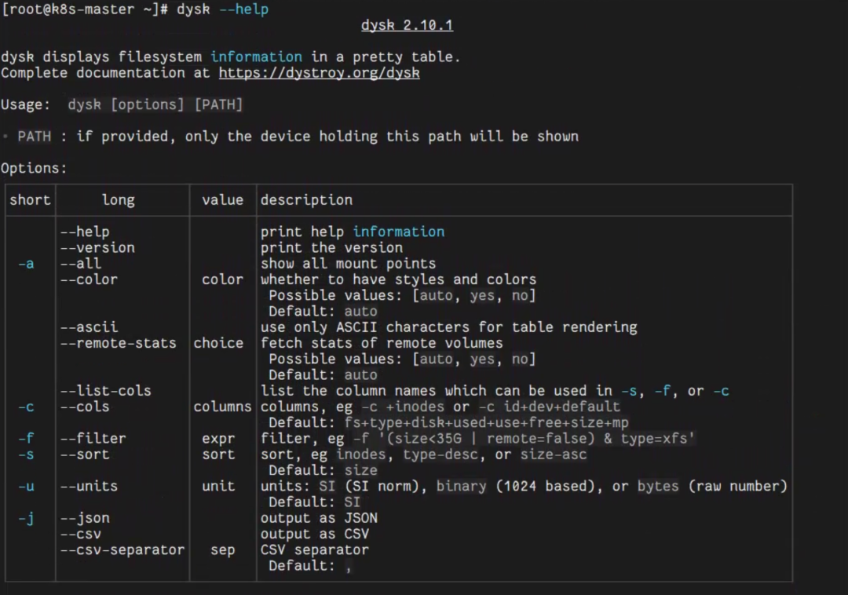Click the --color long option
The image size is (848, 595).
[89, 279]
